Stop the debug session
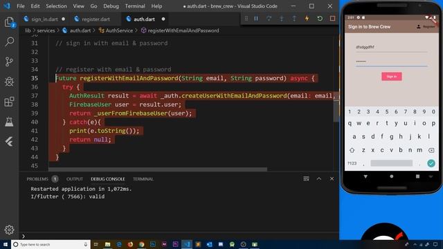Screen dimensions: 443x249 pos(332,19)
